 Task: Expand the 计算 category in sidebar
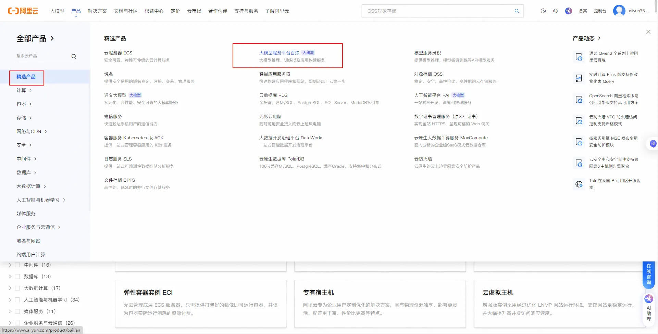(x=24, y=90)
